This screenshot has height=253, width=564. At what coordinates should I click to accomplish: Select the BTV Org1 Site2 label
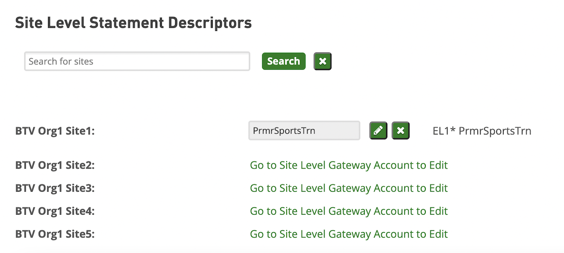[x=55, y=165]
